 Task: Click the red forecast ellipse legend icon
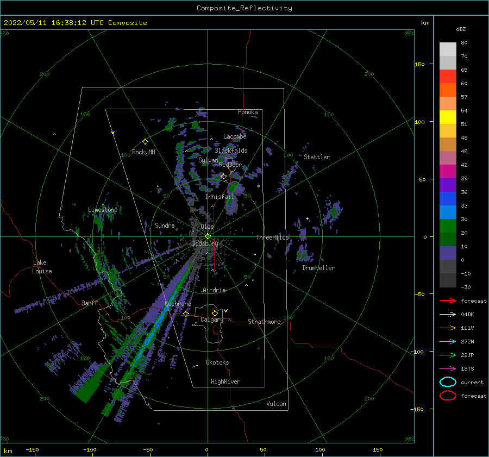(x=448, y=396)
